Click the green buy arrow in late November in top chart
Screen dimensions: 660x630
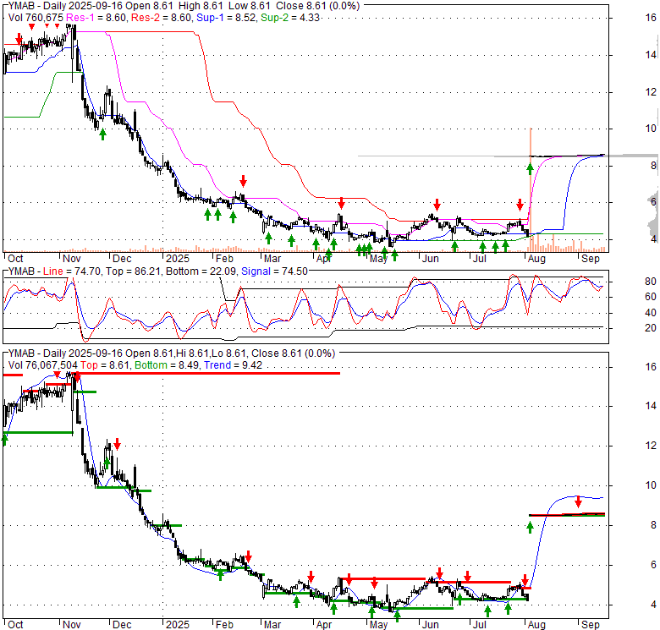tap(102, 134)
